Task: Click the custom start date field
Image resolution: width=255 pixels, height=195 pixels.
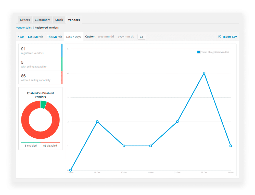Action: pos(106,36)
